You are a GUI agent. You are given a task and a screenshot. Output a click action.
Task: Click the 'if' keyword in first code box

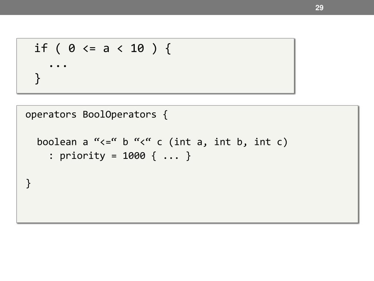(x=41, y=48)
